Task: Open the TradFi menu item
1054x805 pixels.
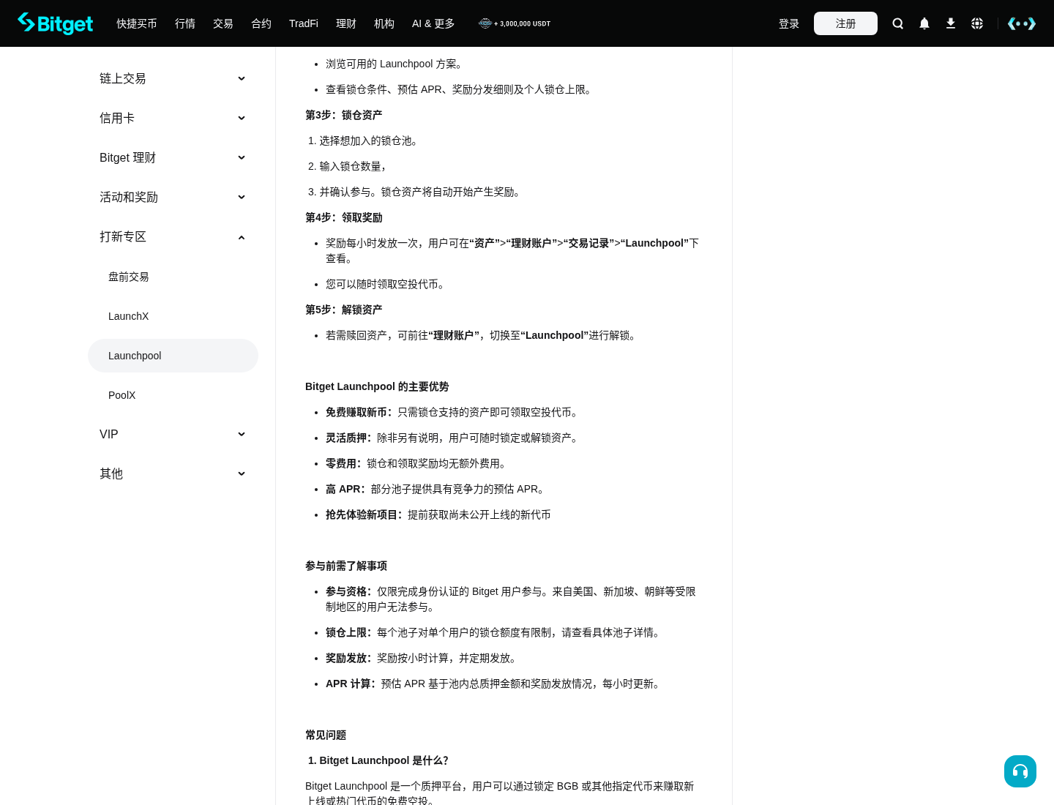Action: point(304,23)
